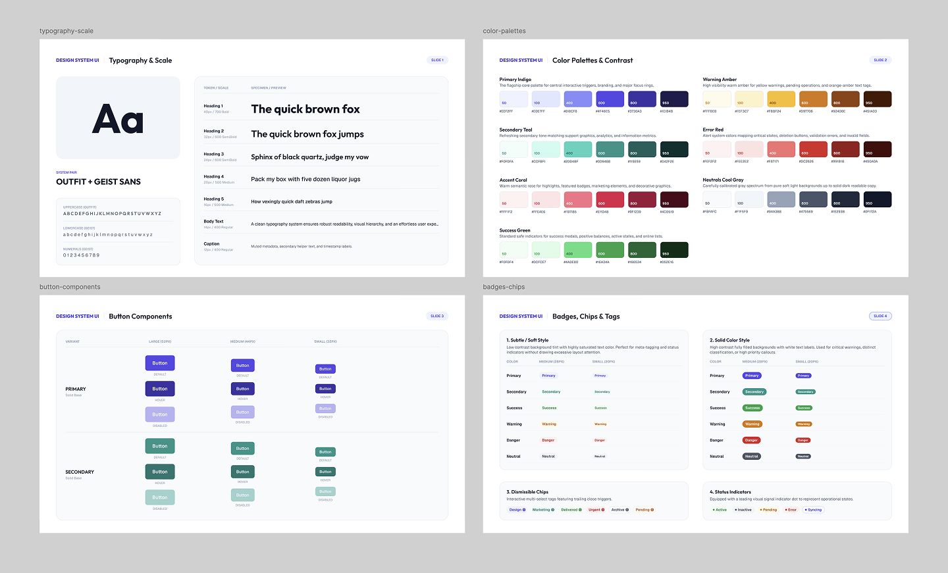Click the Syncing status indicator chip
The height and width of the screenshot is (573, 948).
click(x=813, y=510)
